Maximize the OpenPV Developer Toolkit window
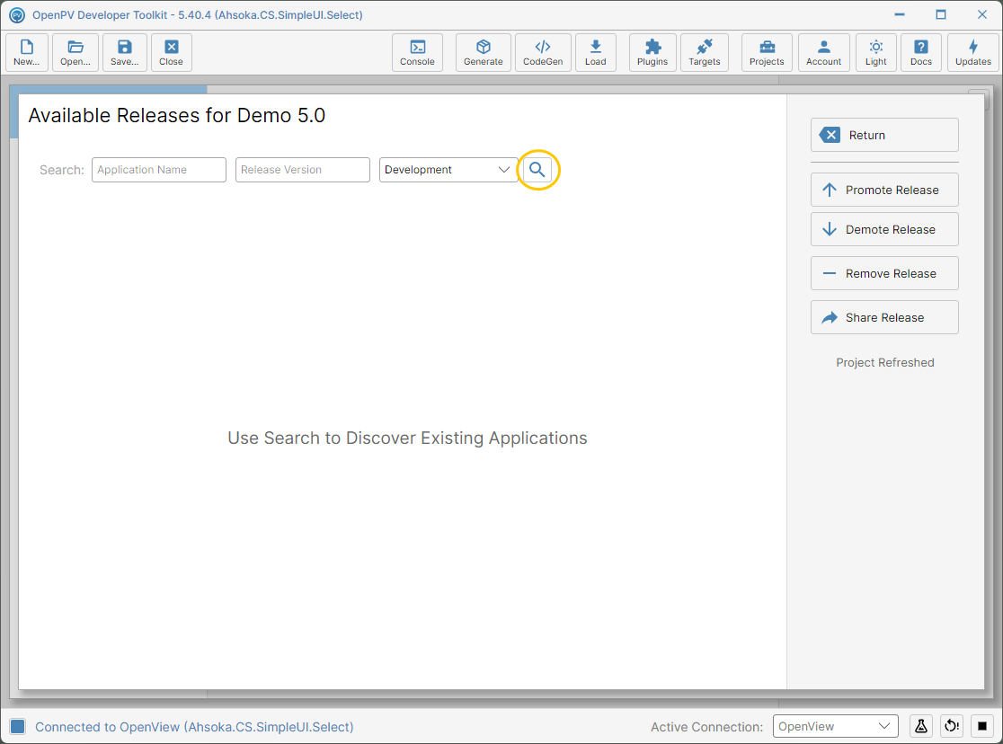 click(x=940, y=14)
